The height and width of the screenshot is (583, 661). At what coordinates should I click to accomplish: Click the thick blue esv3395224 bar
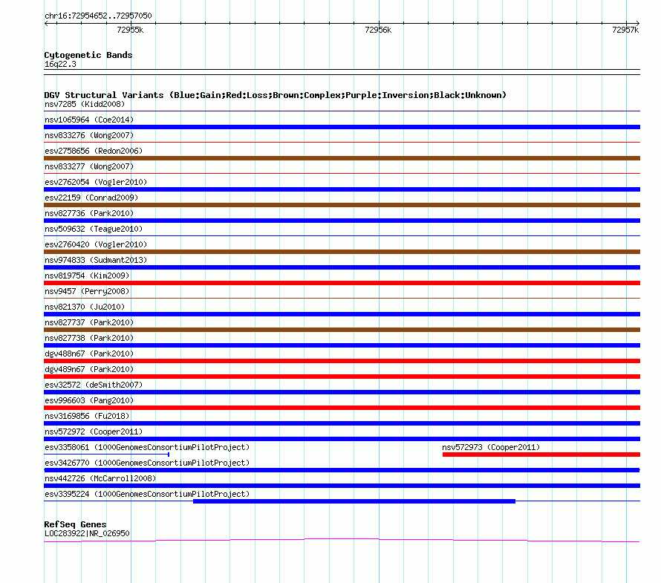pyautogui.click(x=354, y=501)
